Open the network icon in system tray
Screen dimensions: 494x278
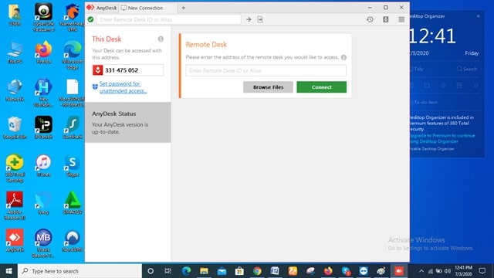pyautogui.click(x=431, y=271)
